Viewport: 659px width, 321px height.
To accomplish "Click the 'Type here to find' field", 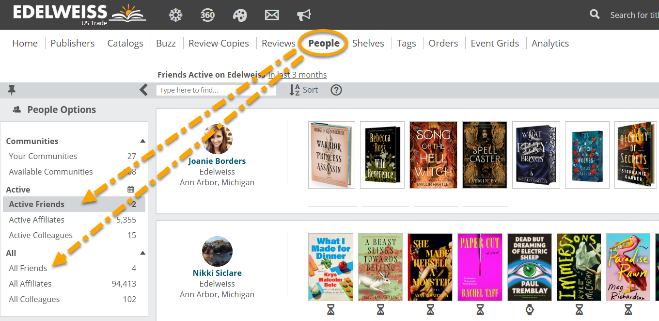I will pos(216,90).
